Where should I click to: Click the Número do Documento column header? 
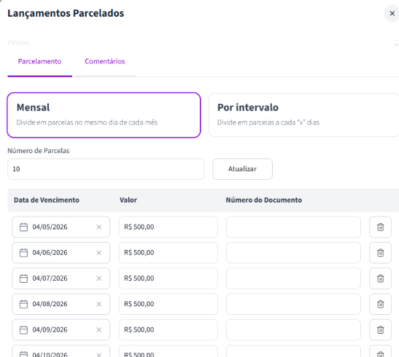pyautogui.click(x=264, y=201)
